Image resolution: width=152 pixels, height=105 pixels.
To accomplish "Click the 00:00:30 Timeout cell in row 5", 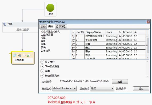I will coord(127,51).
